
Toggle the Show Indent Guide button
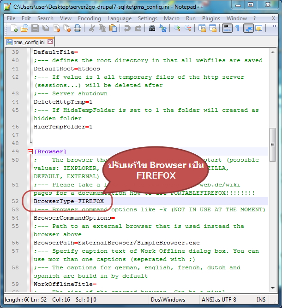(x=248, y=28)
